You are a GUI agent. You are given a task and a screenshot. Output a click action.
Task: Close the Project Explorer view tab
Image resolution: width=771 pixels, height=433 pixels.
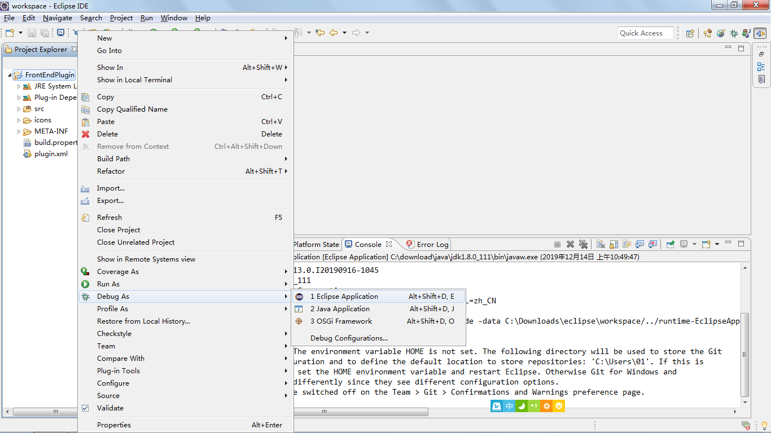[x=73, y=49]
